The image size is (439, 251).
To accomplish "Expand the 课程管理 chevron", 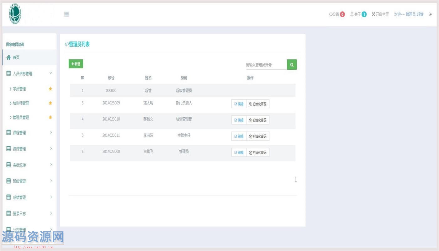I will tap(51, 132).
